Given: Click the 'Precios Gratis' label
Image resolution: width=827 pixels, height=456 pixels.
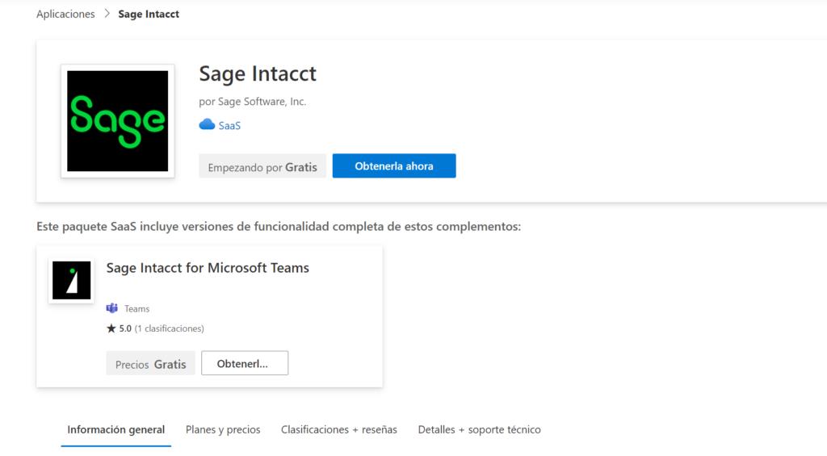Looking at the screenshot, I should [150, 364].
